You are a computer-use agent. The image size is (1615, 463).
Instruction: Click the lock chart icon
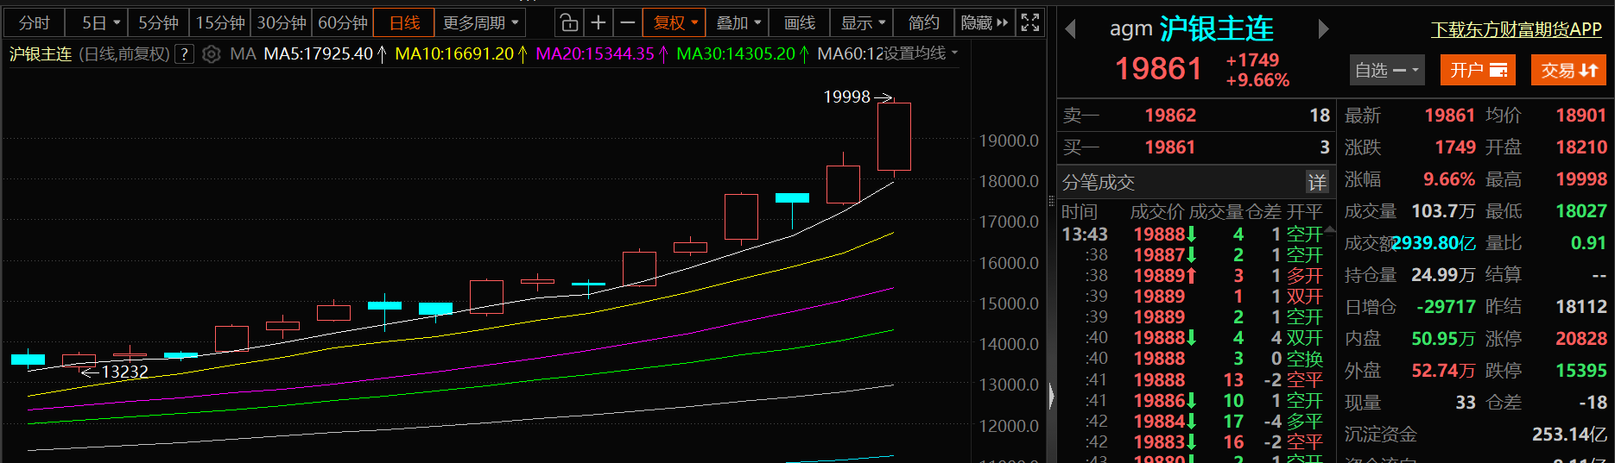click(x=568, y=22)
